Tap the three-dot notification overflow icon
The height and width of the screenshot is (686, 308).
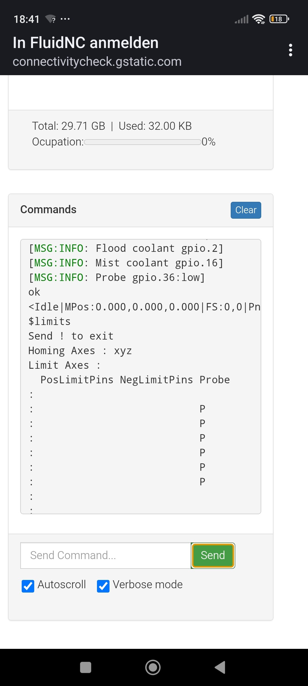coord(65,19)
